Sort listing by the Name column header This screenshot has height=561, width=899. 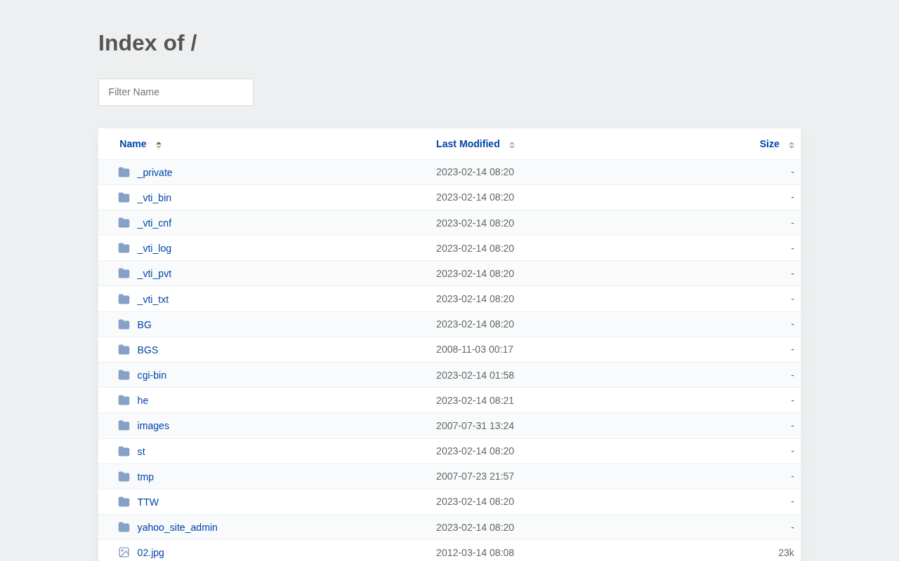coord(133,144)
